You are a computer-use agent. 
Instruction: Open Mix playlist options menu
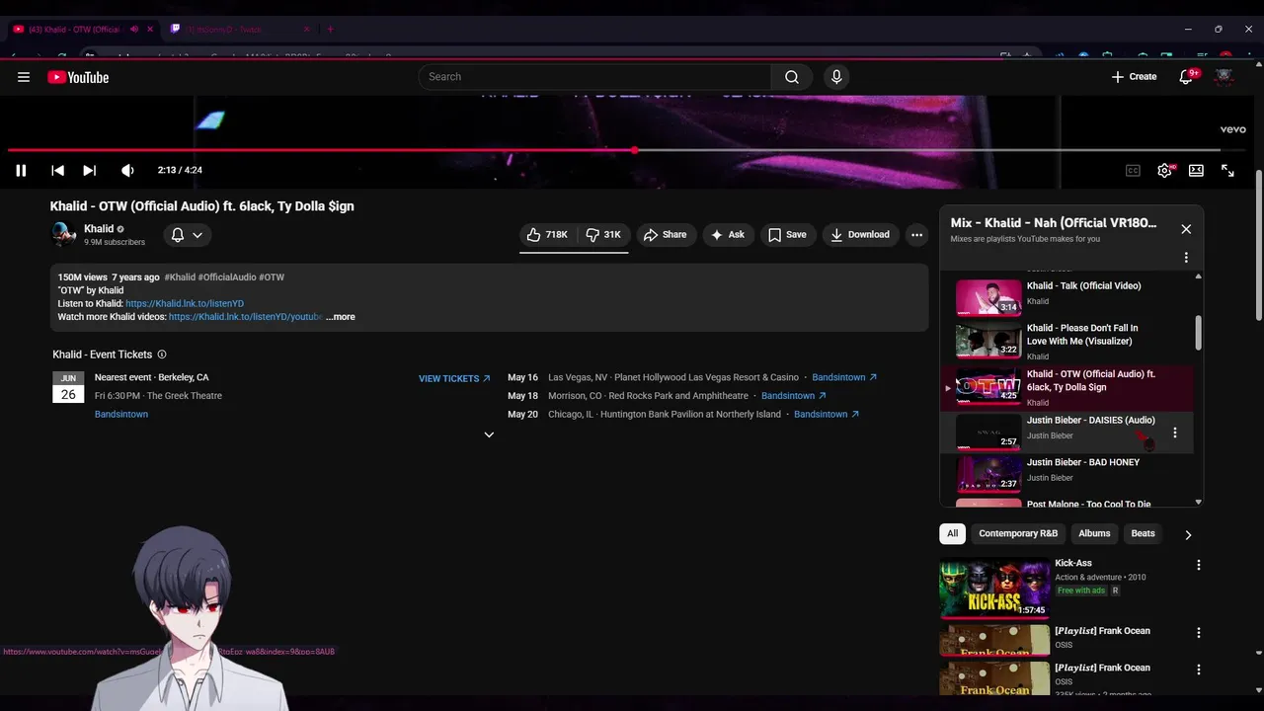point(1186,258)
